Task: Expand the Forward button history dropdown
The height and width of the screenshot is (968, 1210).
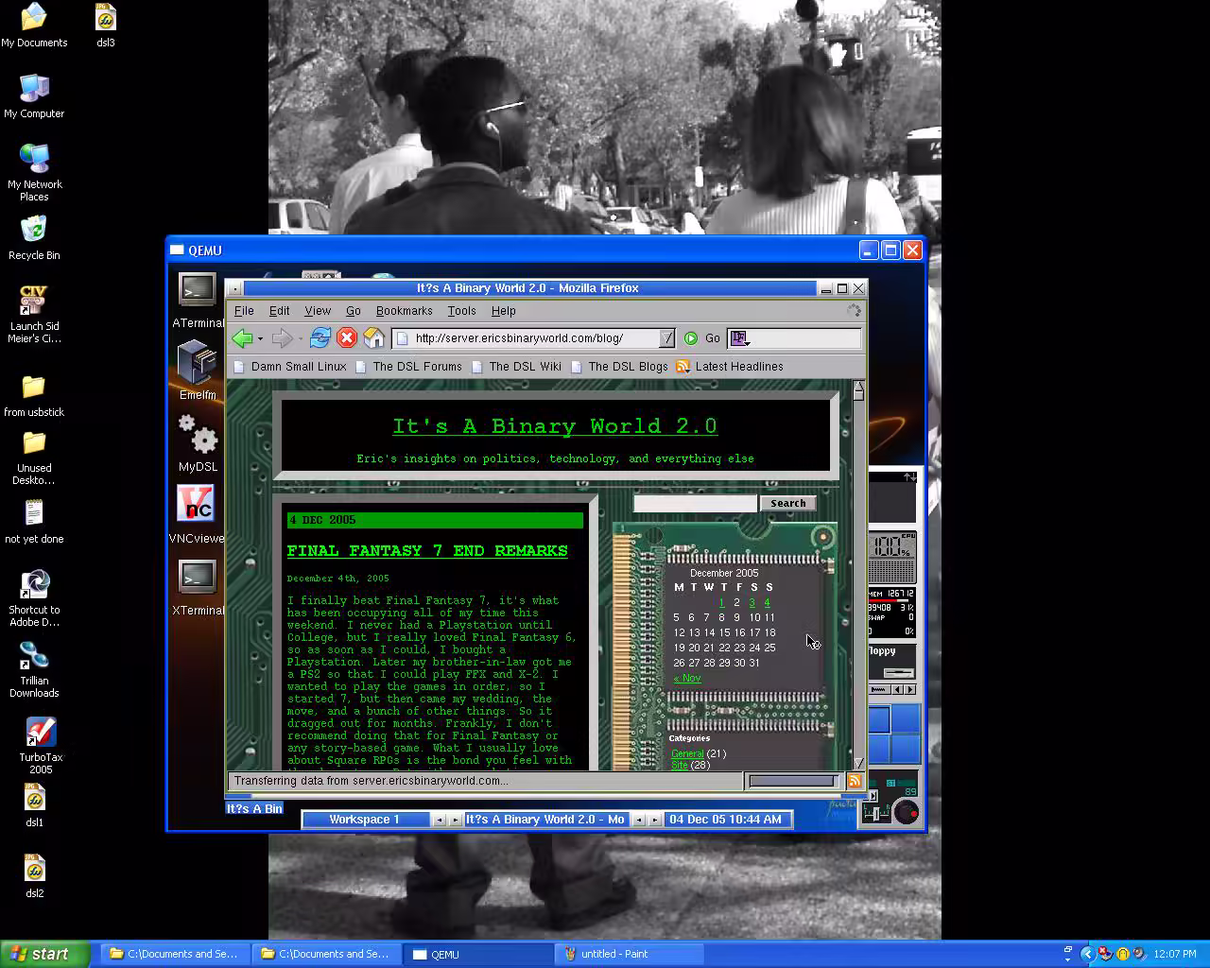Action: (300, 338)
